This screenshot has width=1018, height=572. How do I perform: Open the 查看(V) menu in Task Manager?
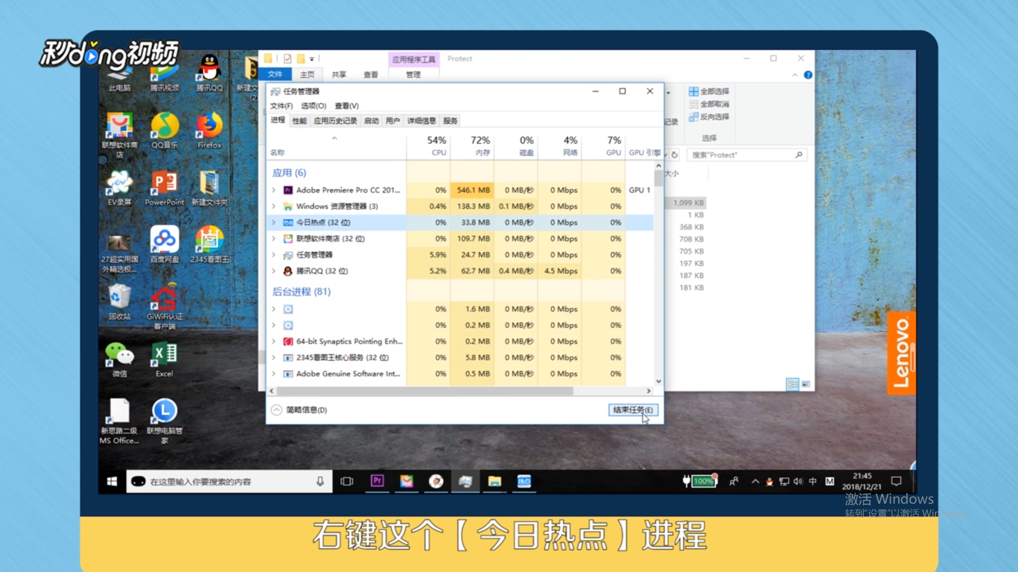point(346,106)
